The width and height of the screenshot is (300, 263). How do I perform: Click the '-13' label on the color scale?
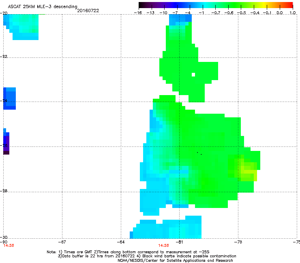click(x=150, y=13)
